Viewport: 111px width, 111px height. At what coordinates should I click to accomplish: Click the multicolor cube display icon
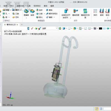point(75,28)
